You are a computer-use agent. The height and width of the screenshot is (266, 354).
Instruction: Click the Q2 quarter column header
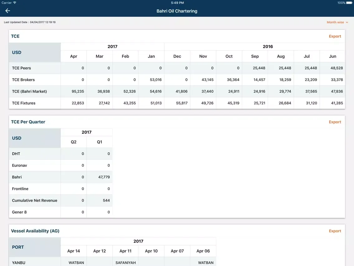(74, 142)
